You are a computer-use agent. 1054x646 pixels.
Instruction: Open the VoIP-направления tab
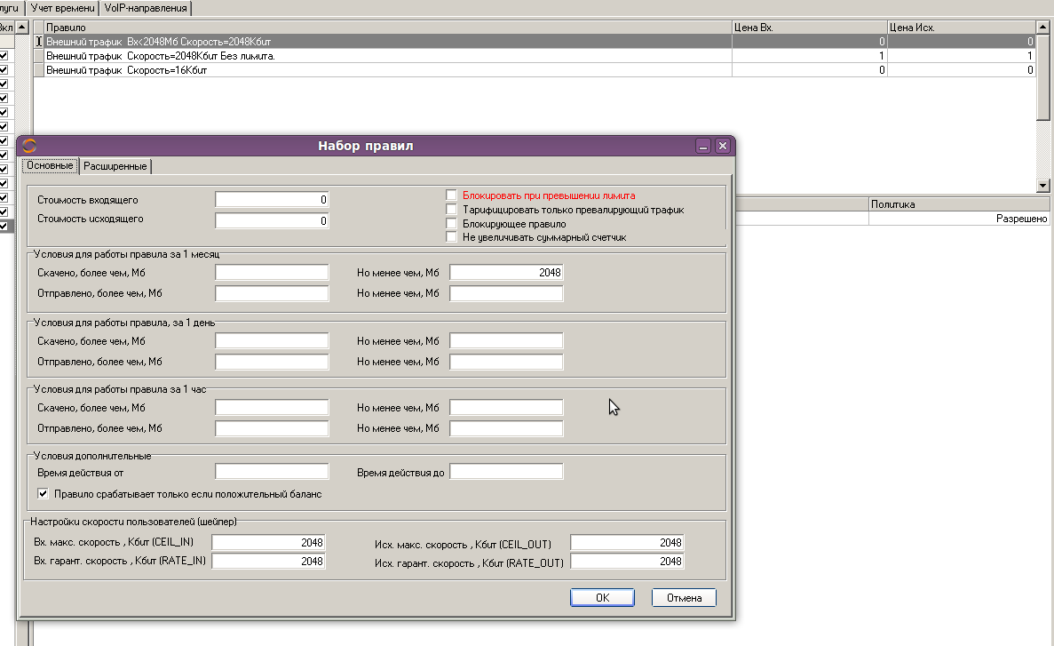(x=146, y=8)
